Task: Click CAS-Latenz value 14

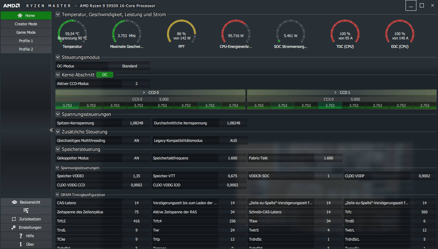Action: [x=137, y=203]
